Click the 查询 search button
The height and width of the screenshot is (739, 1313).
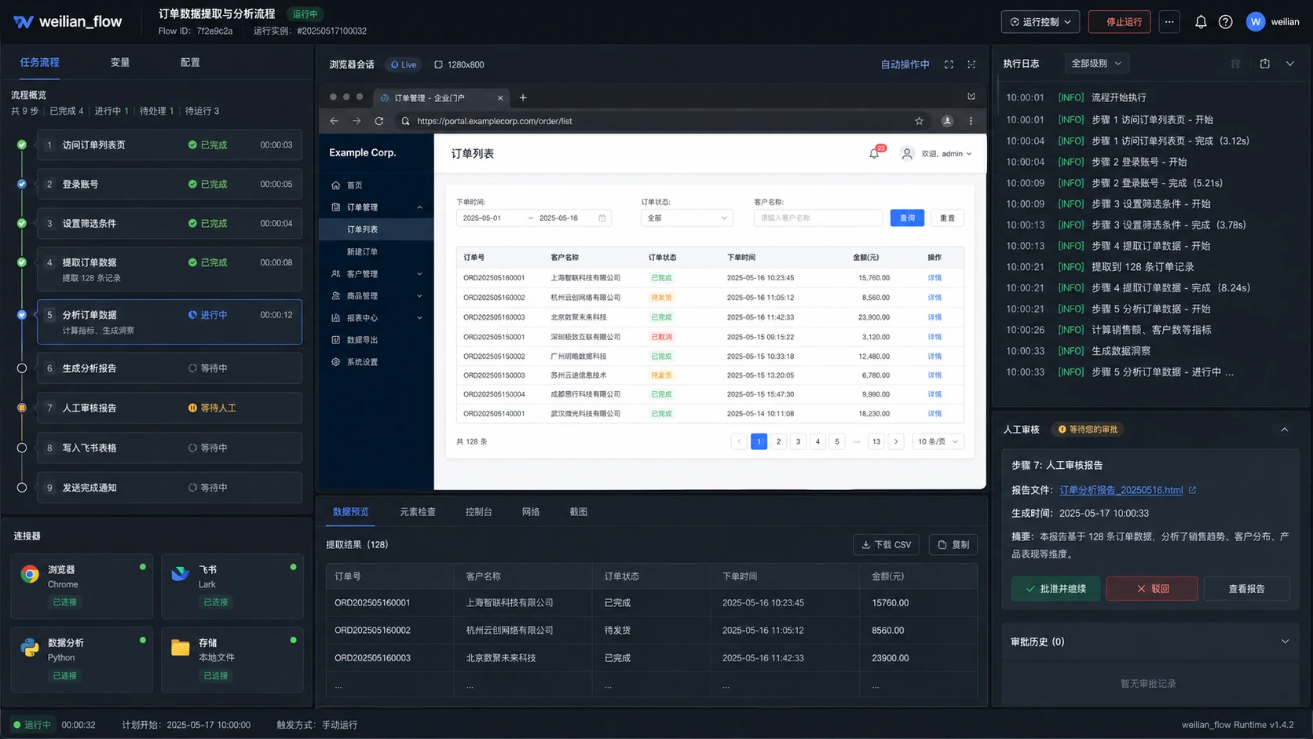click(907, 218)
